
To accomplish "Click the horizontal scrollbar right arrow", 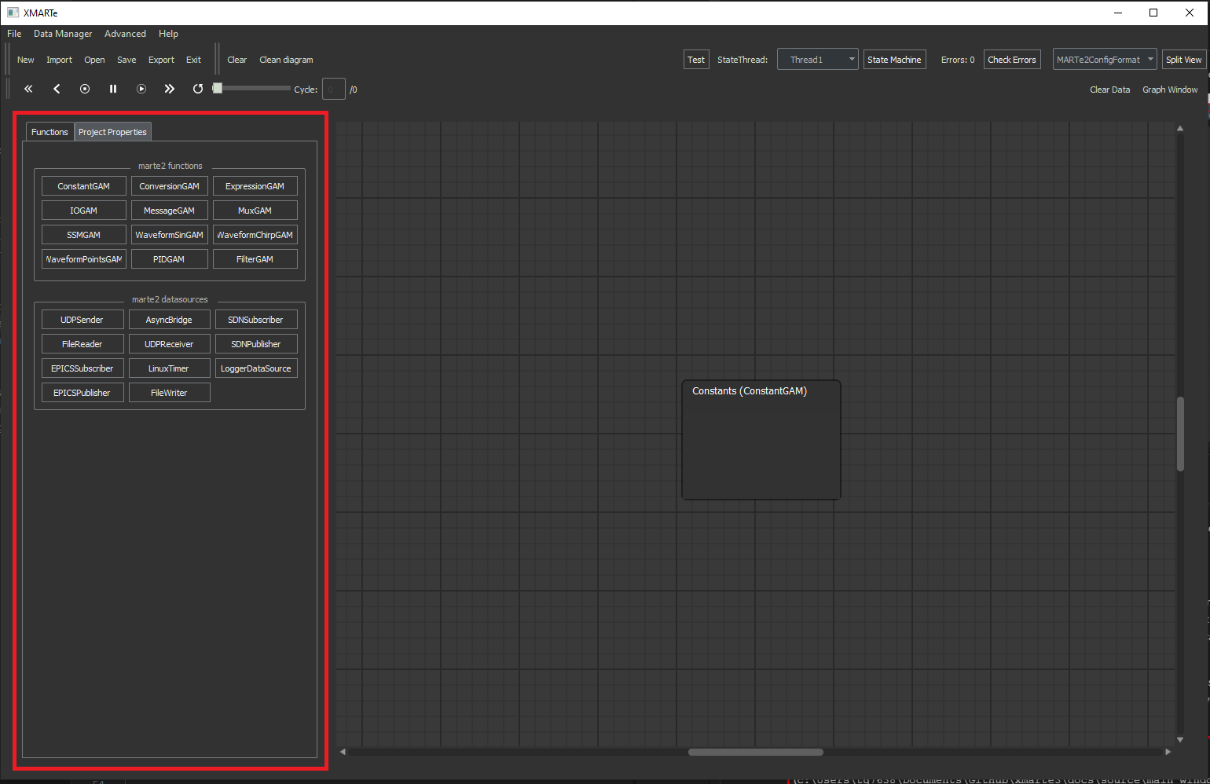I will click(x=1168, y=752).
